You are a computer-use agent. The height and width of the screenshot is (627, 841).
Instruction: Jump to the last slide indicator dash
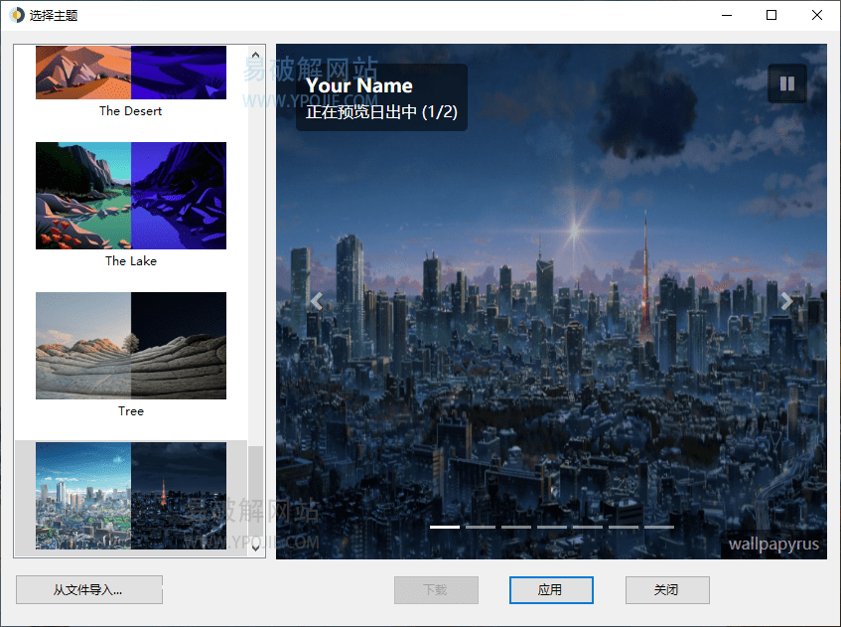click(659, 527)
